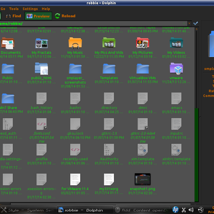This screenshot has height=214, width=214.
Task: Open the Settings menu
Action: click(x=30, y=9)
